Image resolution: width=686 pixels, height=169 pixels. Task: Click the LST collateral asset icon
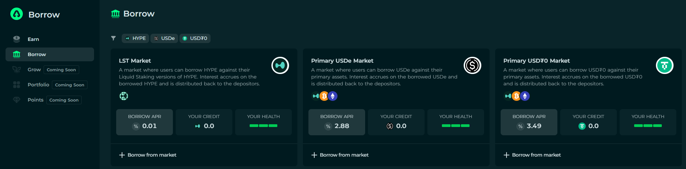pyautogui.click(x=124, y=96)
